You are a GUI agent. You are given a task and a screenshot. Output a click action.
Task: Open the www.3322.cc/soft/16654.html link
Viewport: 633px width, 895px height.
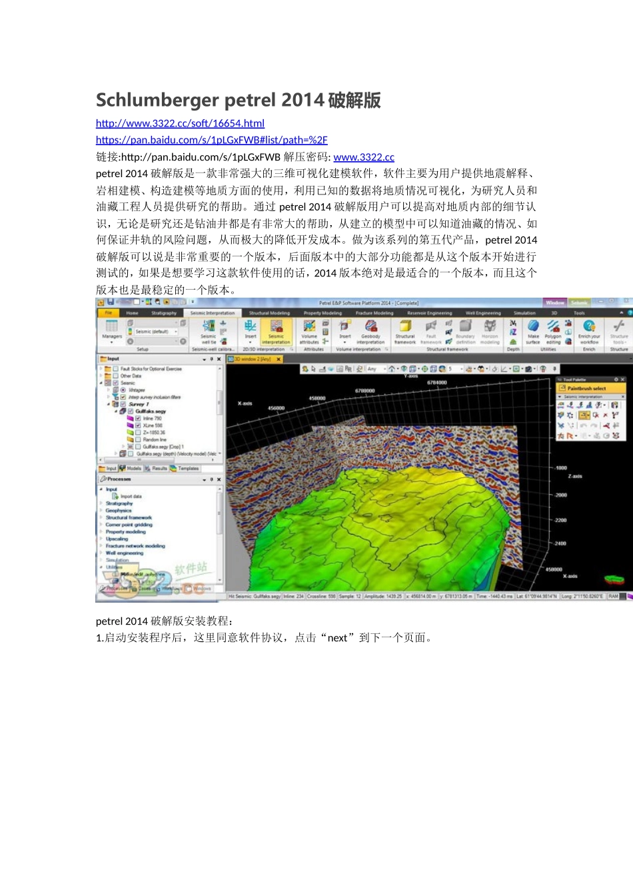180,123
